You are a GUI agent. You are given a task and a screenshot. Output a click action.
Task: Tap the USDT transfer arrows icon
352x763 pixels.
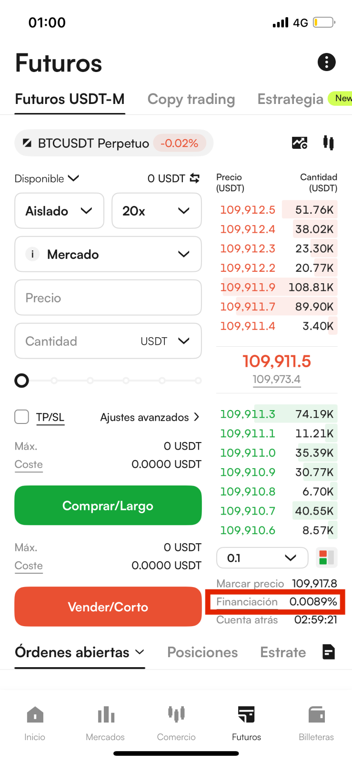click(195, 178)
